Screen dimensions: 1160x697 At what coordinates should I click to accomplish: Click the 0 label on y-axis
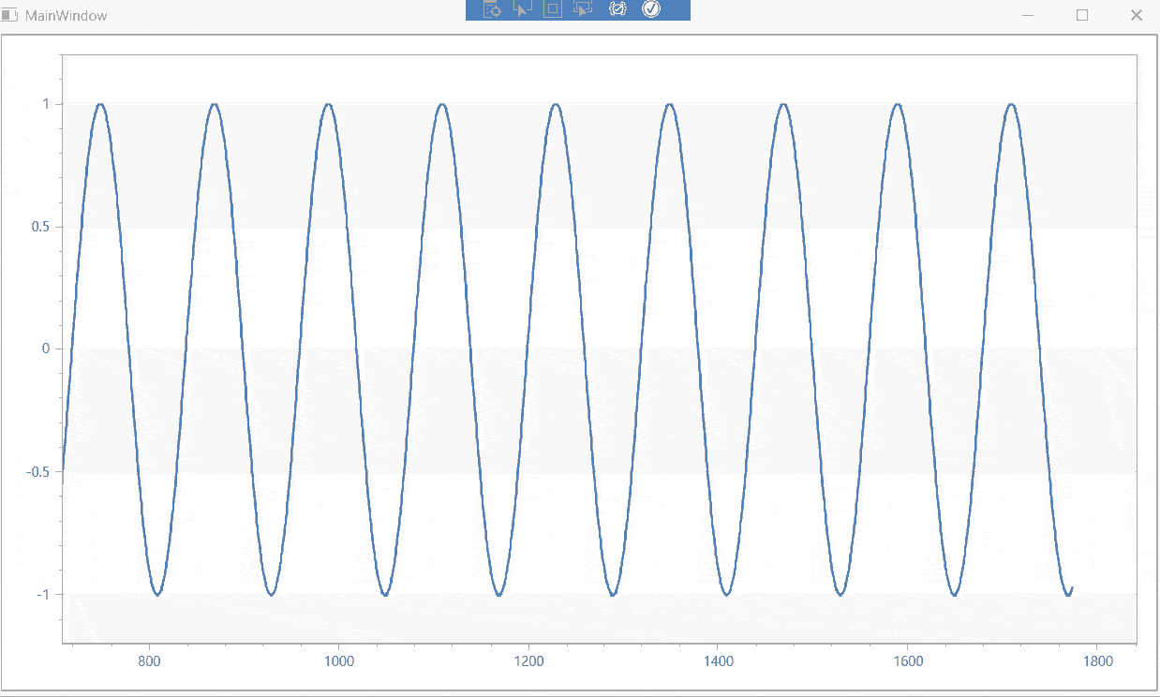pyautogui.click(x=46, y=348)
